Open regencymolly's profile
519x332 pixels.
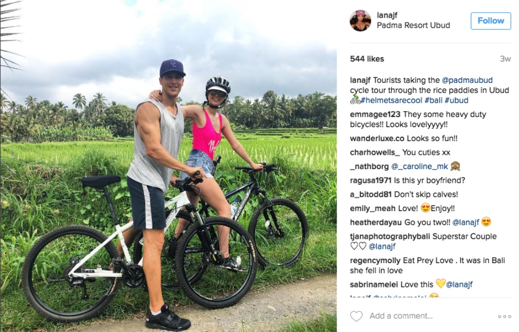point(375,261)
